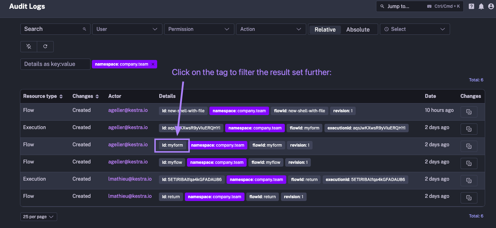The image size is (496, 228).
Task: Remove the namespace company.team filter tag
Action: click(153, 64)
